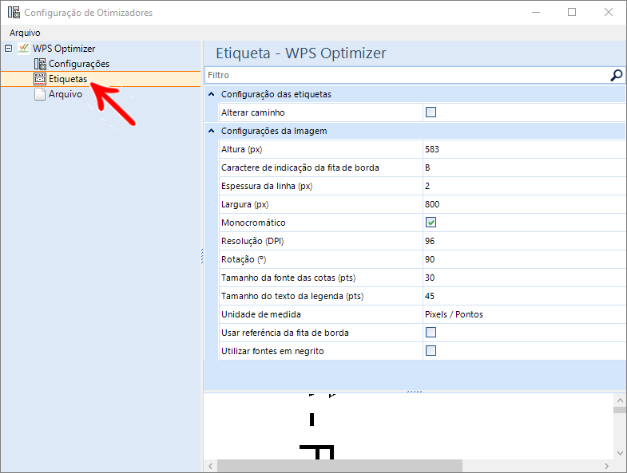Edit the Largura (px) value 800

(x=524, y=204)
